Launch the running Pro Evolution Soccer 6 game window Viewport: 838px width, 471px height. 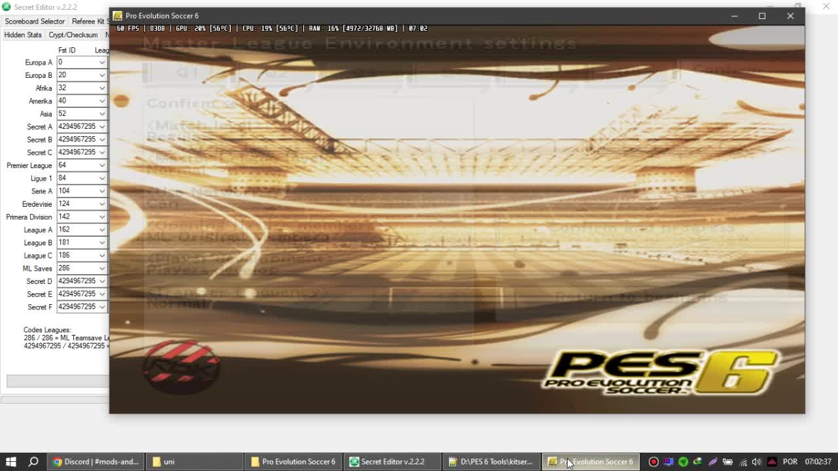coord(591,461)
